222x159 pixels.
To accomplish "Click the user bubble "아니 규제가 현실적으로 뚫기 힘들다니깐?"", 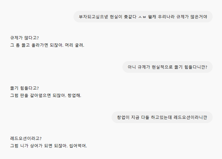I will (x=167, y=67).
